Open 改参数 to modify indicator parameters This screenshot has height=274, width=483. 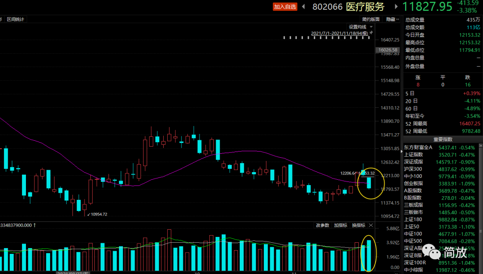point(322,225)
